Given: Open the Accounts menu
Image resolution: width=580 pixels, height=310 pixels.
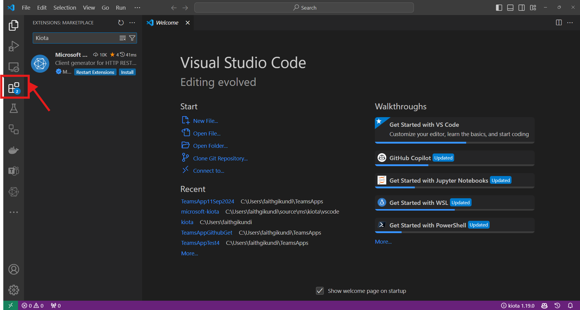Looking at the screenshot, I should [x=14, y=269].
